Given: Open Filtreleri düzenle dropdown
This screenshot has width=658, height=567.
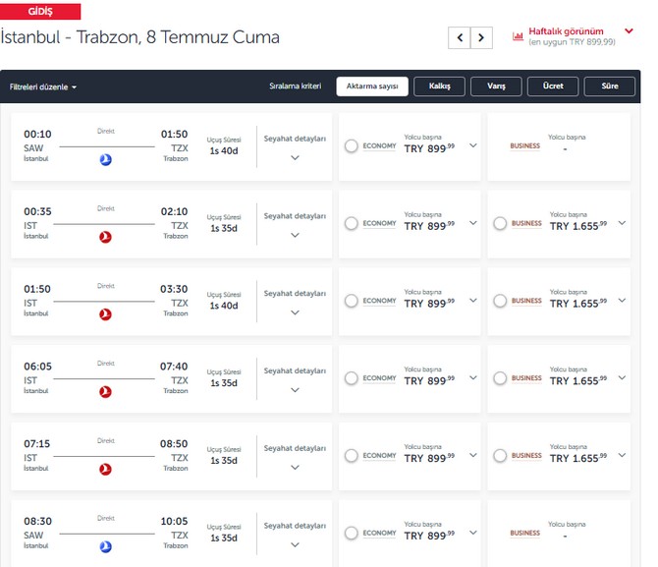Looking at the screenshot, I should click(43, 86).
